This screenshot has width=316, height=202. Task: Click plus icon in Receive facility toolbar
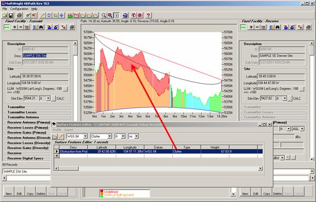point(251,27)
